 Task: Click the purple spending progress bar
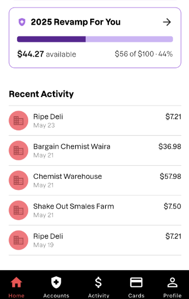click(95, 39)
